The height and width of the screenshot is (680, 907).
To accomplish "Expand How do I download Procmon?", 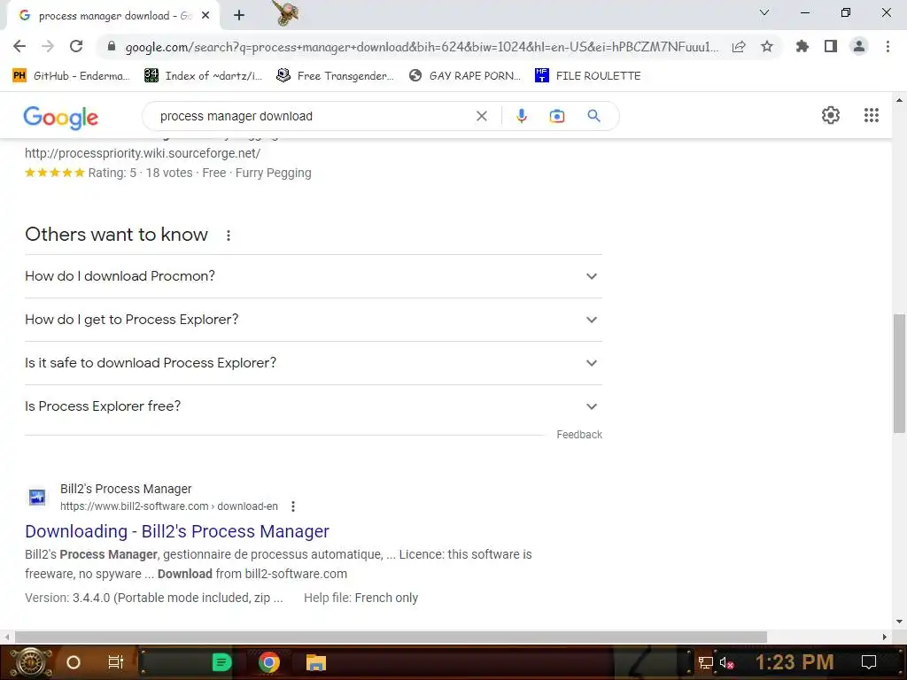I will [x=314, y=276].
